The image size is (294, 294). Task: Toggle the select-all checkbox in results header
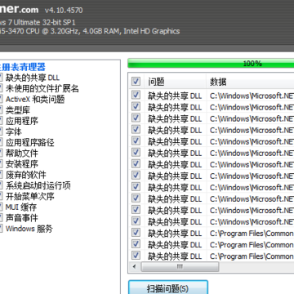coord(136,82)
